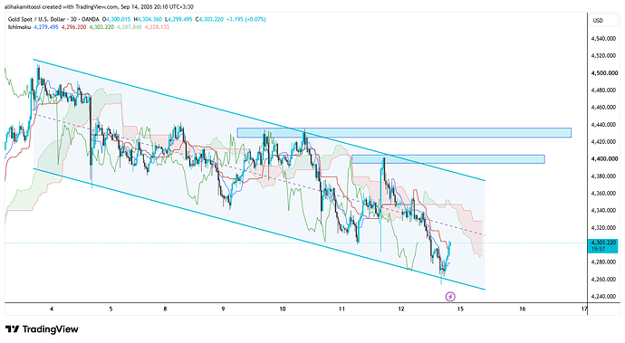Viewport: 625px width, 343px height.
Task: Click date label 12 on time axis
Action: click(x=401, y=309)
